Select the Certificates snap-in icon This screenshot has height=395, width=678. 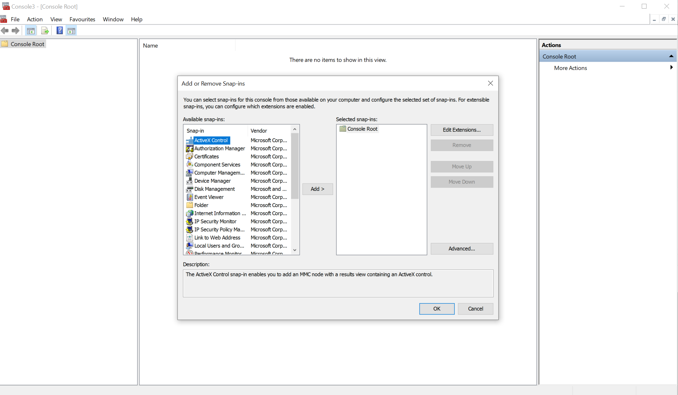[x=190, y=156]
